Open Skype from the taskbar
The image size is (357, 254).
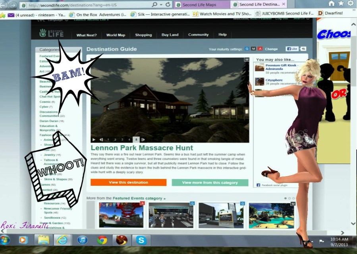tap(141, 240)
